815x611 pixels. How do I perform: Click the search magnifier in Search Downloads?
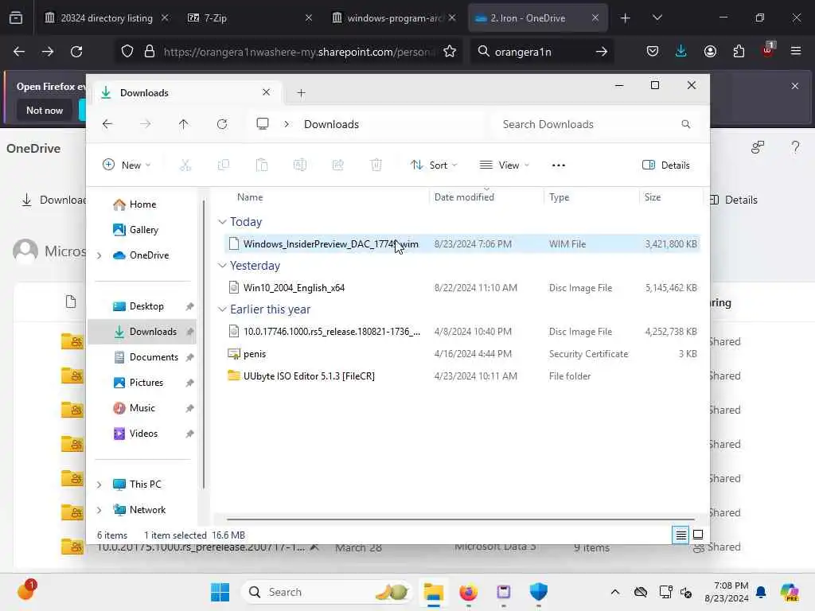tap(685, 124)
